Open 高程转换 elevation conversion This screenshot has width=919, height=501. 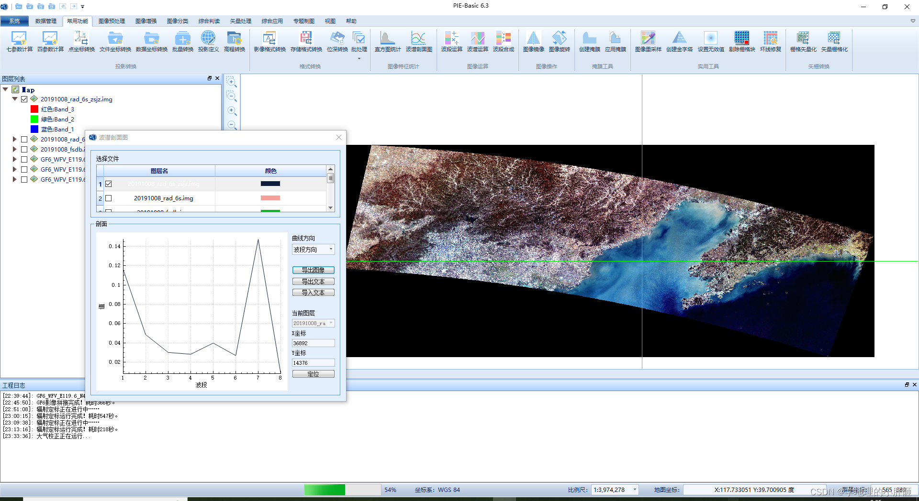click(x=235, y=41)
